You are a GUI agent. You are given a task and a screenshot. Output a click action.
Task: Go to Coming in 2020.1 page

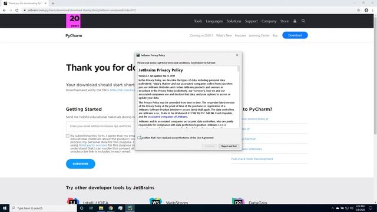click(201, 35)
